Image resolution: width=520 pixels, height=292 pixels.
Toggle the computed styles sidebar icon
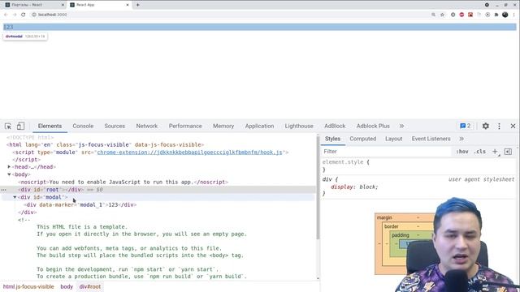click(x=508, y=152)
